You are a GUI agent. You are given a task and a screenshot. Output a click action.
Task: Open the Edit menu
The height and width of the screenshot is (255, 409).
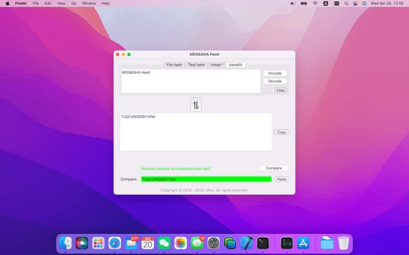(48, 3)
